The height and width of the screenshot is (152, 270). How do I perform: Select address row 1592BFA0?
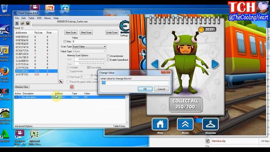(x=36, y=71)
